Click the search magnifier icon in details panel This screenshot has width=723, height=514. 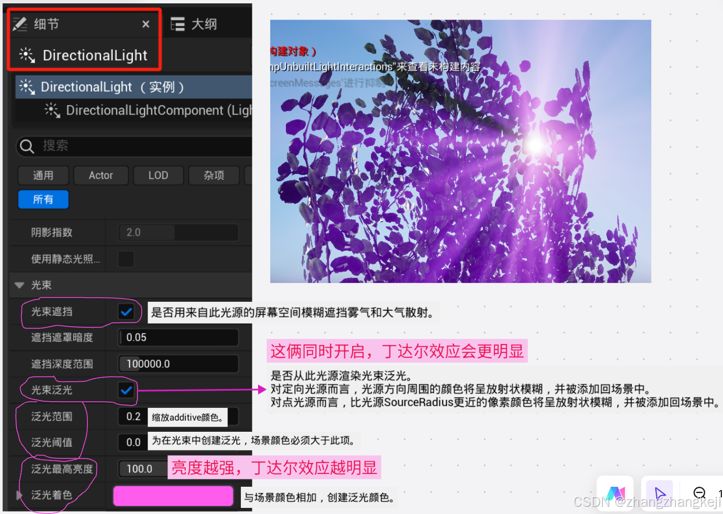pyautogui.click(x=27, y=146)
